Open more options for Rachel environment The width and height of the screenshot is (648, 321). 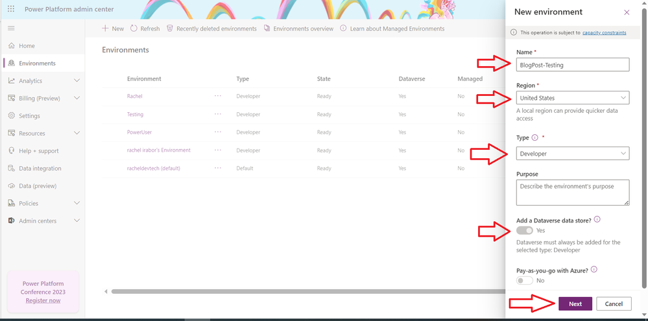click(x=218, y=96)
